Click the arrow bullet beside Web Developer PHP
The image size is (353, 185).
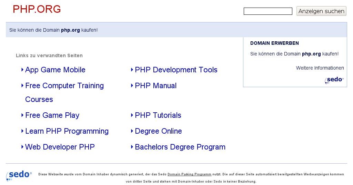[22, 147]
